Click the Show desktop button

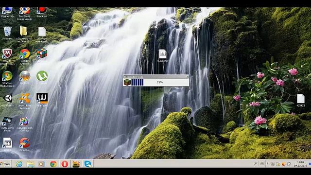point(310,164)
